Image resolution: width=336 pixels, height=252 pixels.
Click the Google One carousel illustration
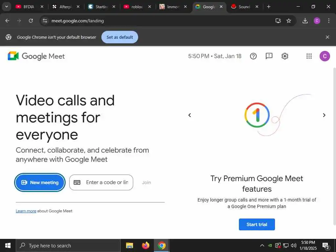257,115
